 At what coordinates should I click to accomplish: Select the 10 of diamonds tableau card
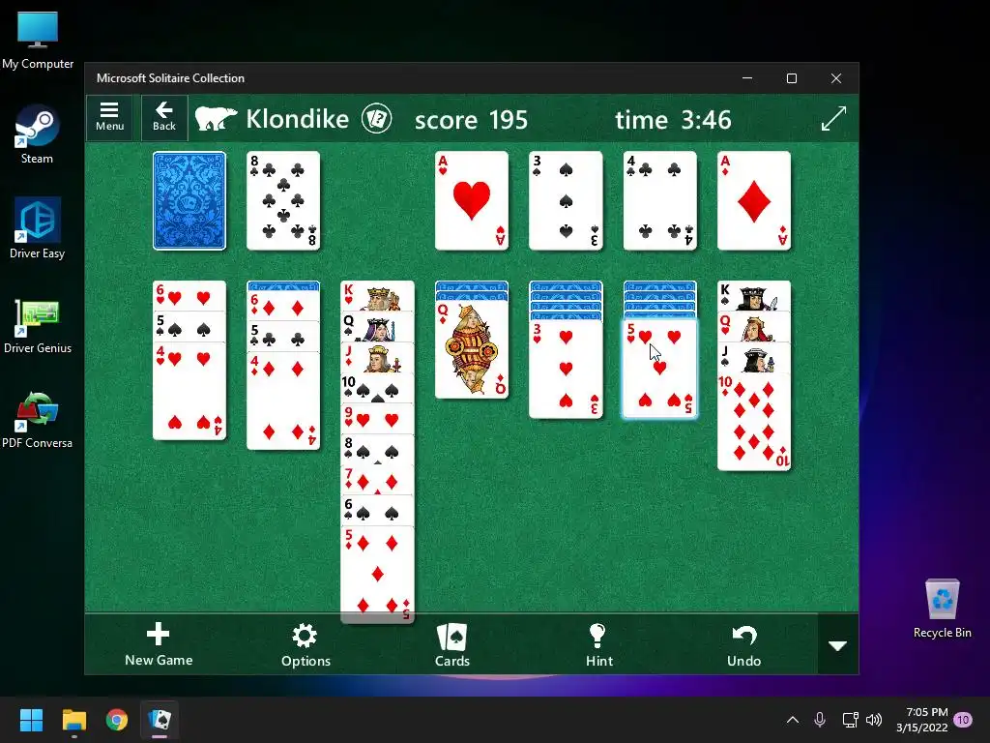(x=754, y=422)
